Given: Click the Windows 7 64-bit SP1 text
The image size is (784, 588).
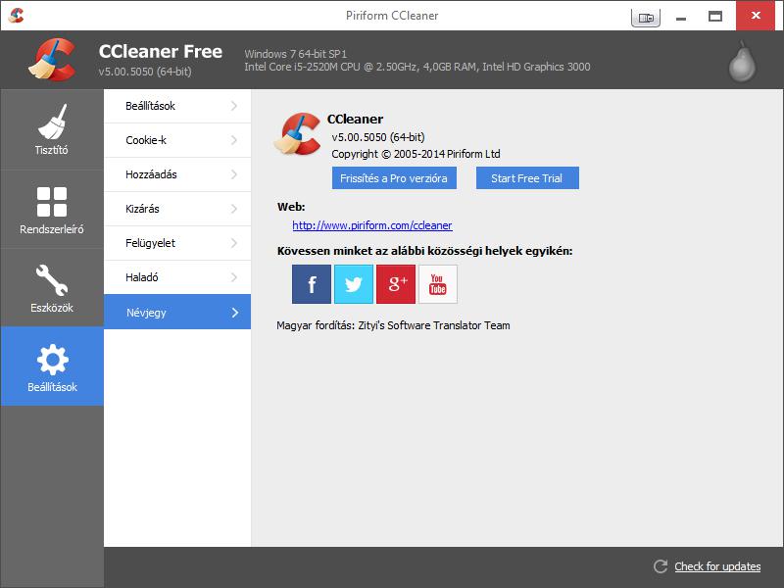Looking at the screenshot, I should click(296, 54).
